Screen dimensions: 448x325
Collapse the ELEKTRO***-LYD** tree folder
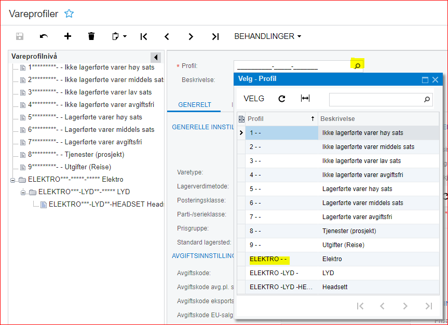point(23,193)
